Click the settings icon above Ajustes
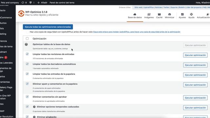Viewport: 210px width, 118px height. click(182, 14)
